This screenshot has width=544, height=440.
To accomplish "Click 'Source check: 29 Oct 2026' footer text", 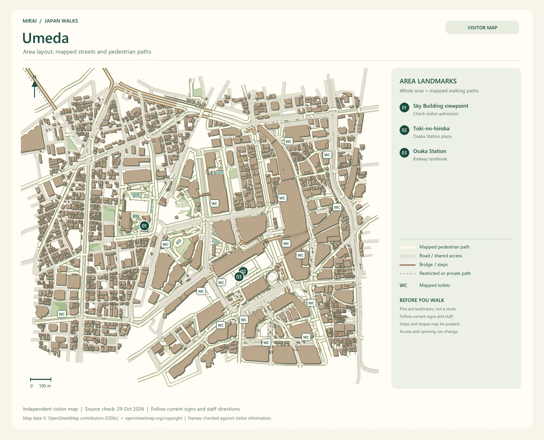I will (x=114, y=409).
